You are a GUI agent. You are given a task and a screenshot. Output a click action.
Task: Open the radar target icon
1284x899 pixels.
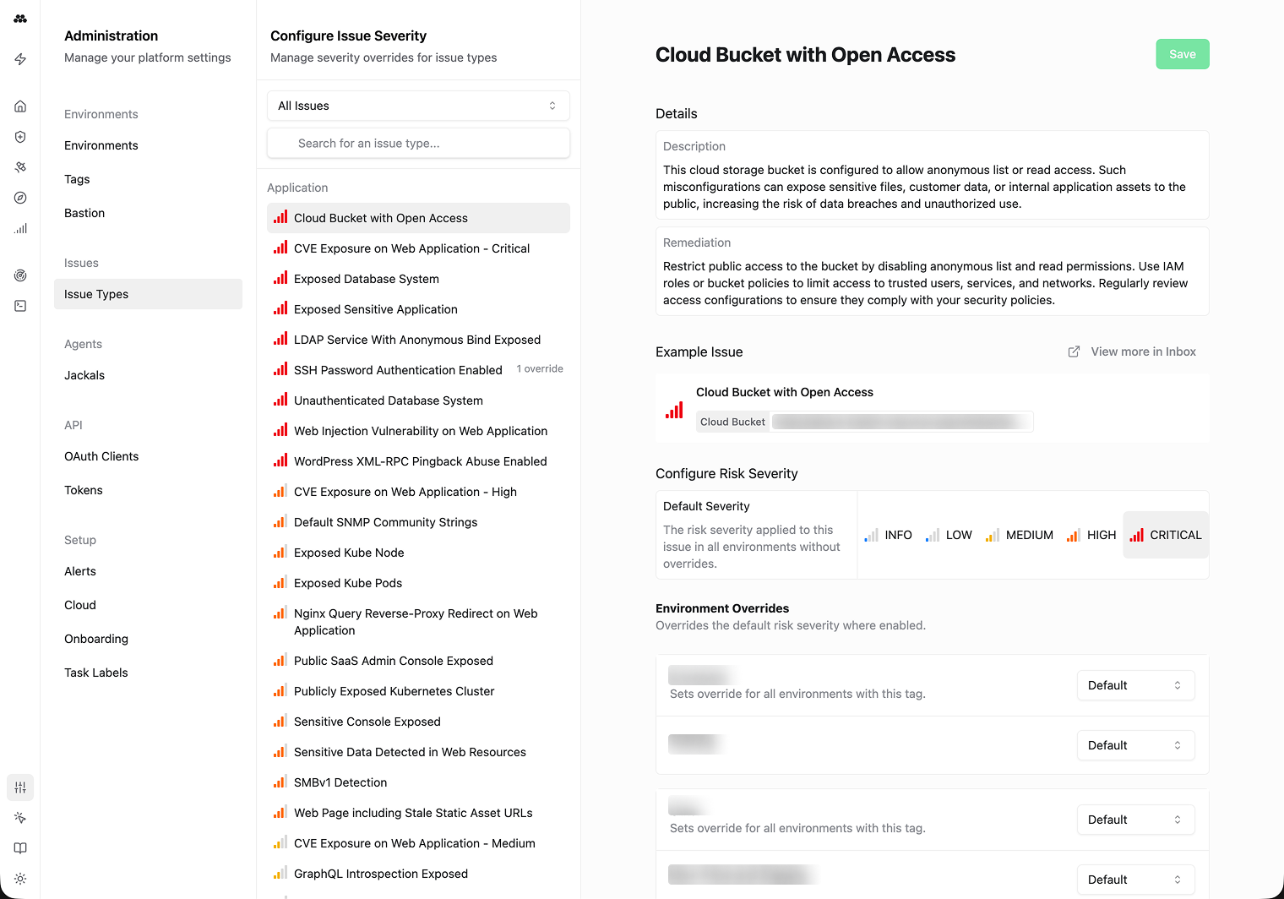click(x=20, y=275)
